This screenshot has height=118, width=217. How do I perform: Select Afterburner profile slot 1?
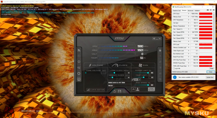tap(160, 56)
